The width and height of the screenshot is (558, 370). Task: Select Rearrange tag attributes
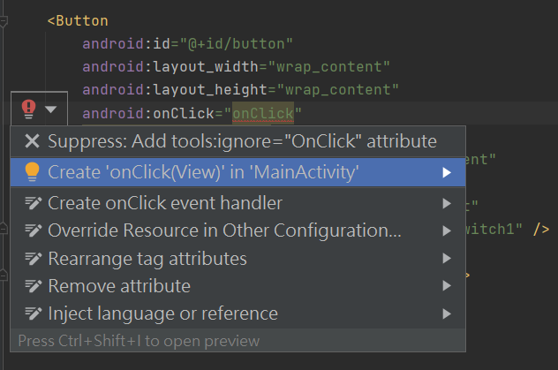click(238, 258)
